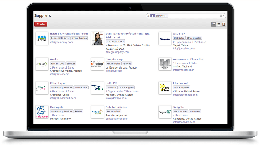Open Axelor 2 Purchases 2 Sales link
This screenshot has height=145, width=260.
coord(62,68)
